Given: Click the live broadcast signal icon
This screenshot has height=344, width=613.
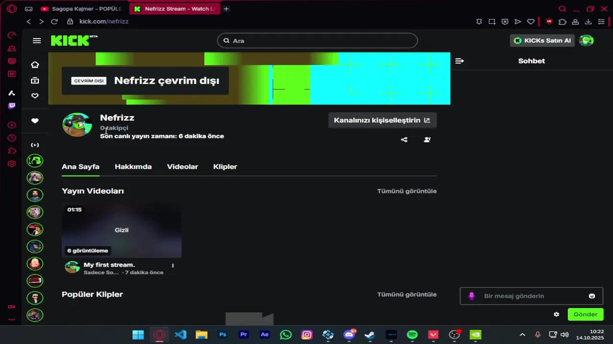Looking at the screenshot, I should (35, 145).
